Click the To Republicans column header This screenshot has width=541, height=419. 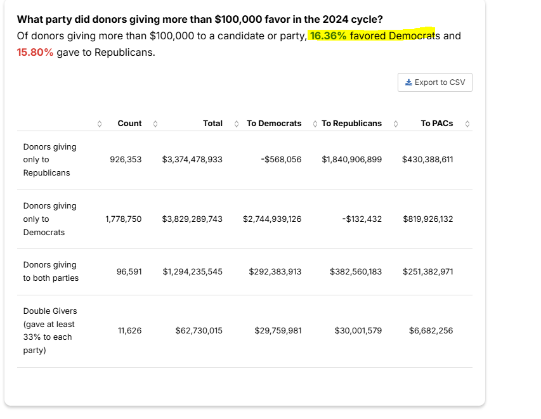pyautogui.click(x=351, y=124)
